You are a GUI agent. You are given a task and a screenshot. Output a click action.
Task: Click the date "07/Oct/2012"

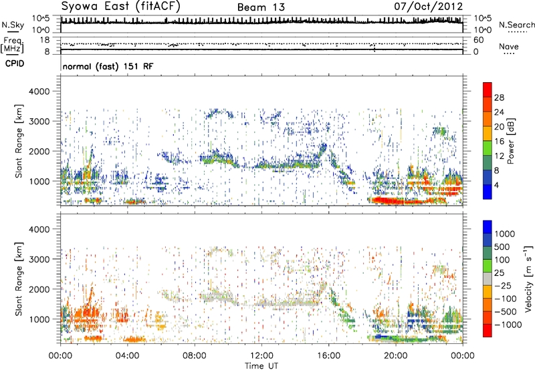click(x=429, y=7)
